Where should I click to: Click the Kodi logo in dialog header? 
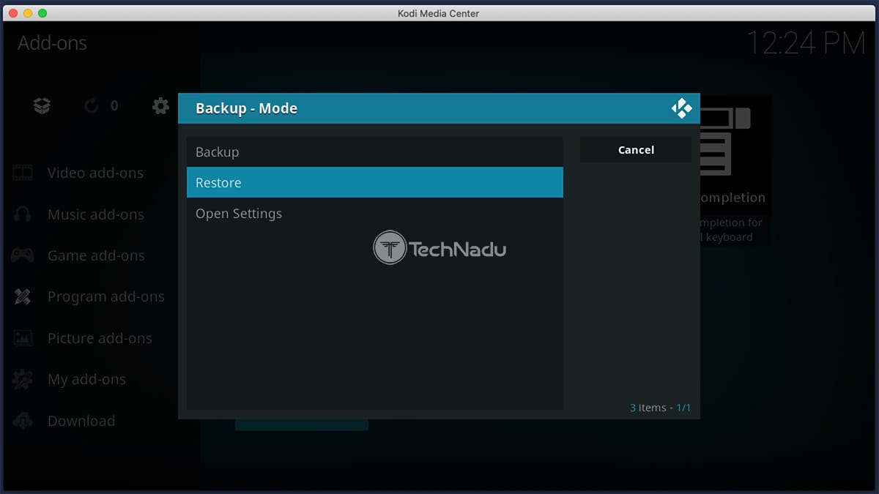pyautogui.click(x=681, y=108)
